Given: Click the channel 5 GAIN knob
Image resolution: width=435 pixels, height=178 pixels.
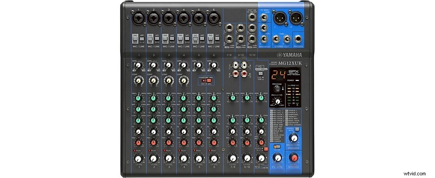Looking at the screenshot, I should 199,65.
